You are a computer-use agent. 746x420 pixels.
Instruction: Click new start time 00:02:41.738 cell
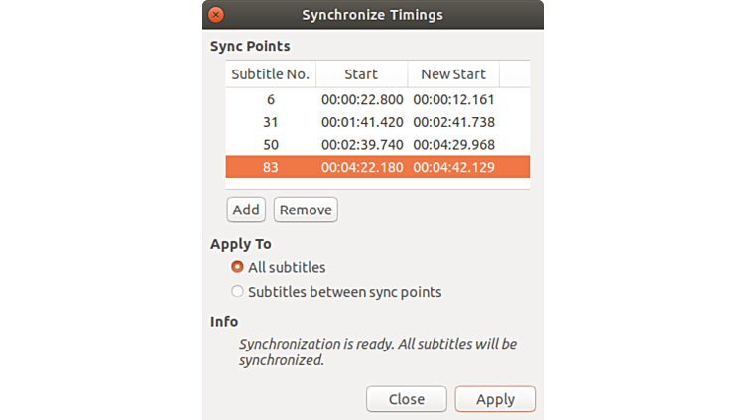click(453, 122)
